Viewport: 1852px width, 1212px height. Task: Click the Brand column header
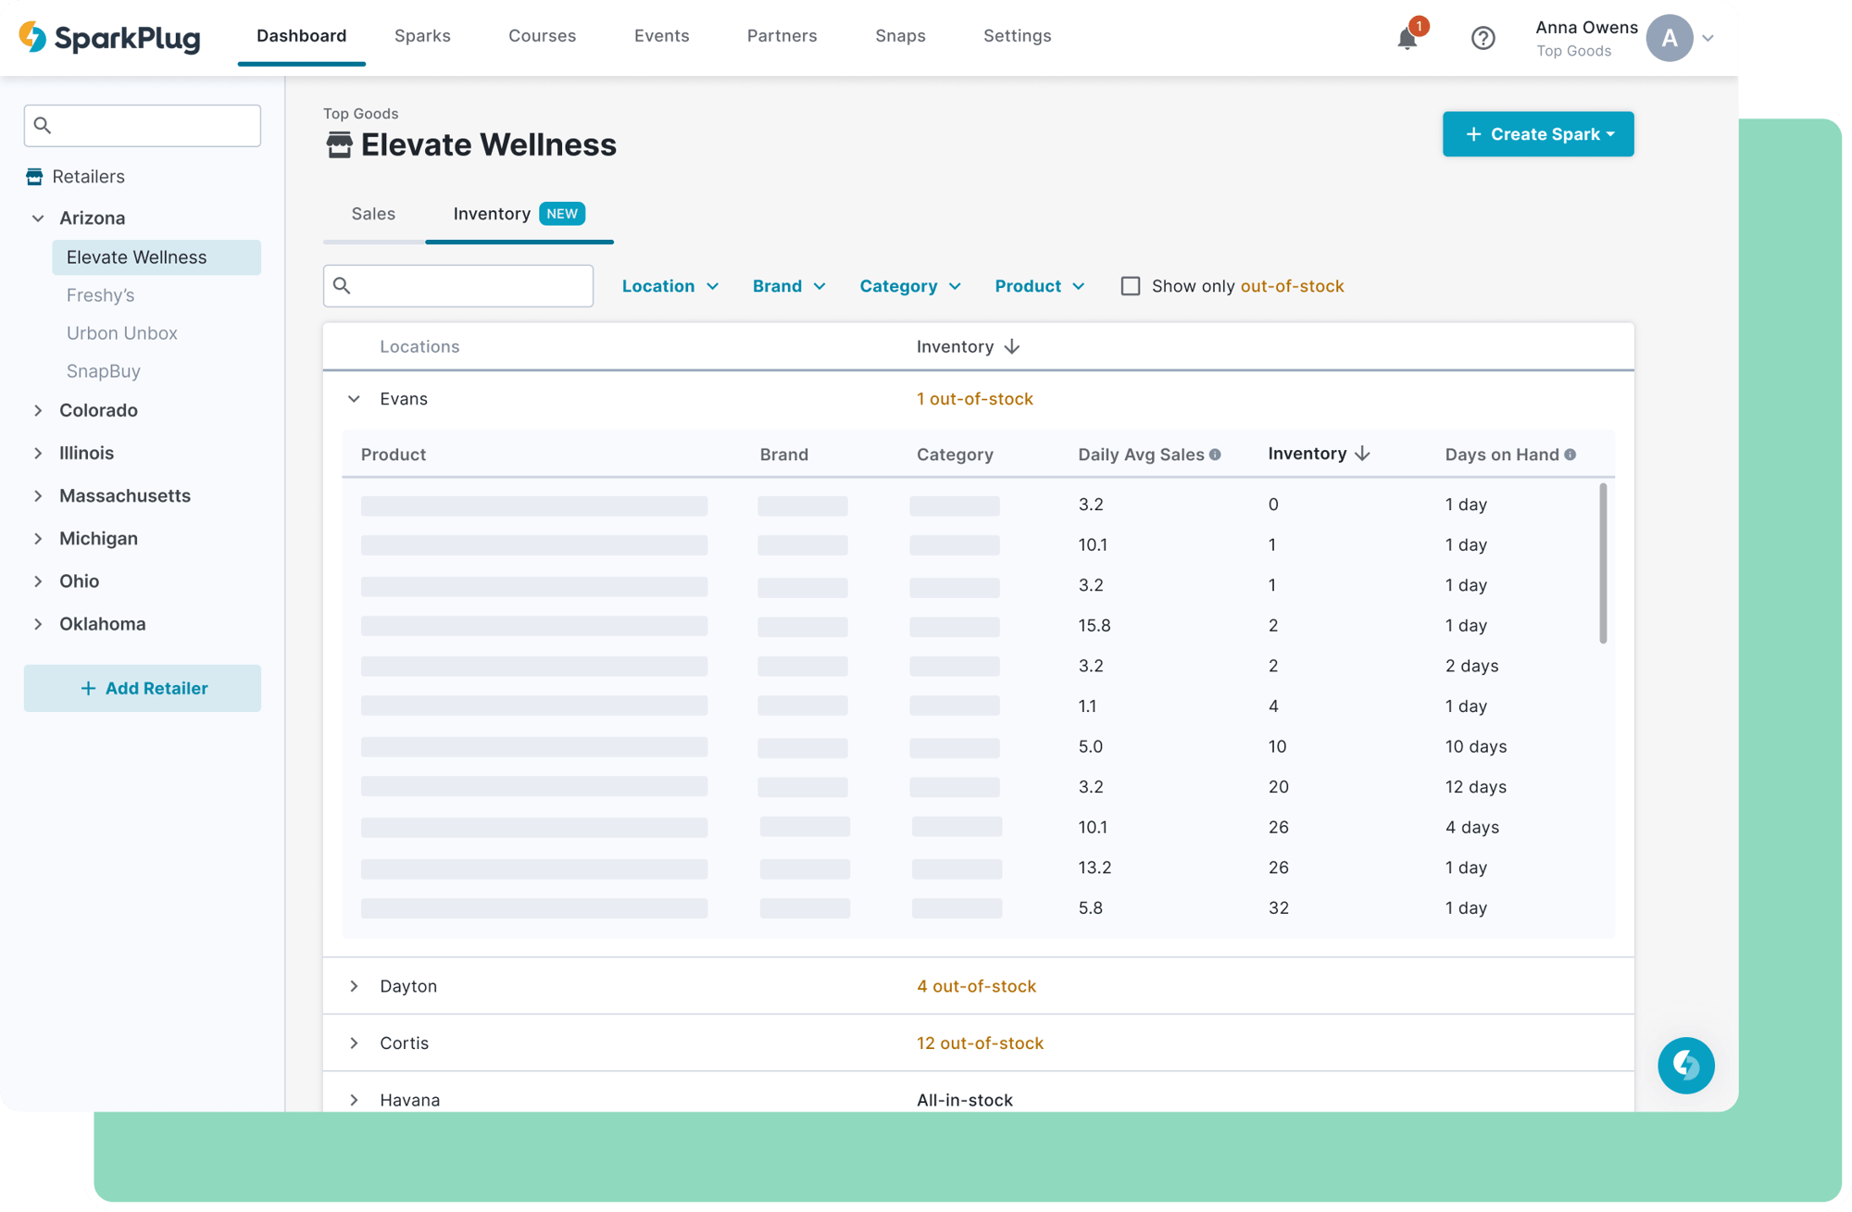pyautogui.click(x=783, y=455)
